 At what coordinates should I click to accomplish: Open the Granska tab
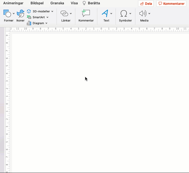(x=57, y=3)
